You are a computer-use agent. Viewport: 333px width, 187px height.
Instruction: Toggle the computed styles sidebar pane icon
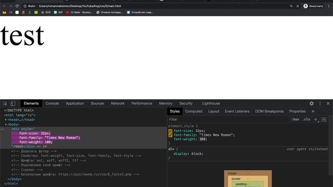coord(324,119)
